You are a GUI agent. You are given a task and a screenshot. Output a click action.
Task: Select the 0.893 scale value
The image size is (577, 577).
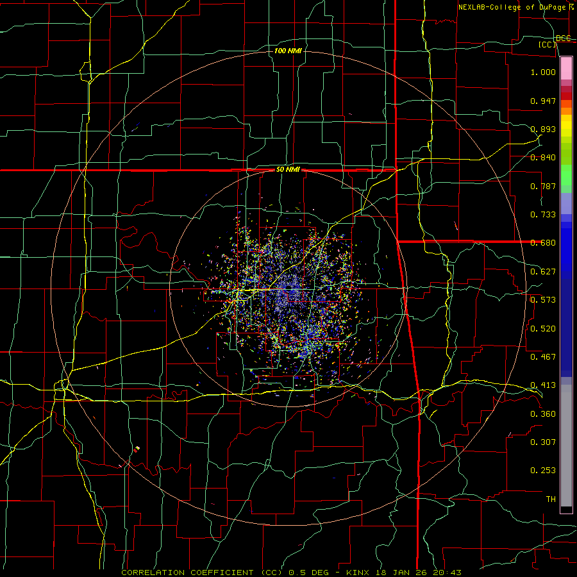point(543,129)
